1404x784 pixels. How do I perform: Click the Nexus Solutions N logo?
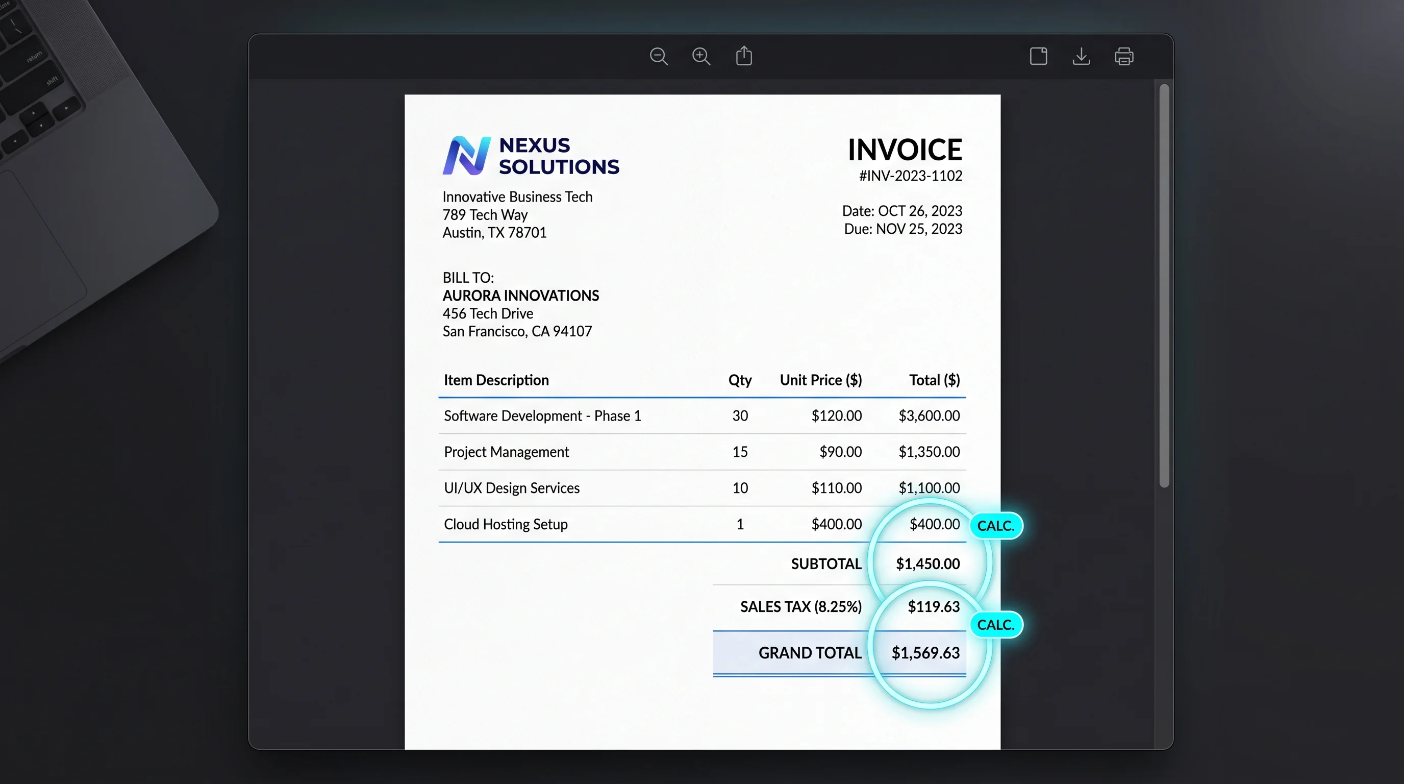[466, 155]
